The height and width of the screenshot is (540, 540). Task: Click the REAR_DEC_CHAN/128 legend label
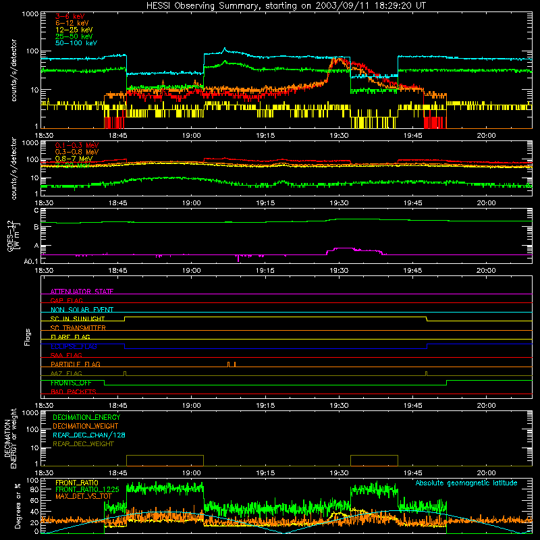(x=89, y=435)
